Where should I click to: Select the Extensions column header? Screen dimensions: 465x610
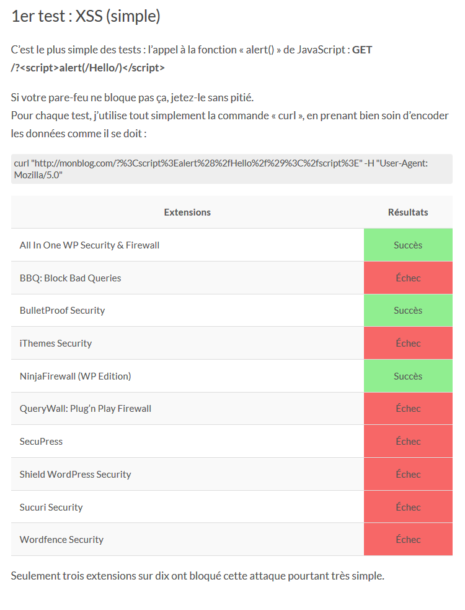point(187,212)
